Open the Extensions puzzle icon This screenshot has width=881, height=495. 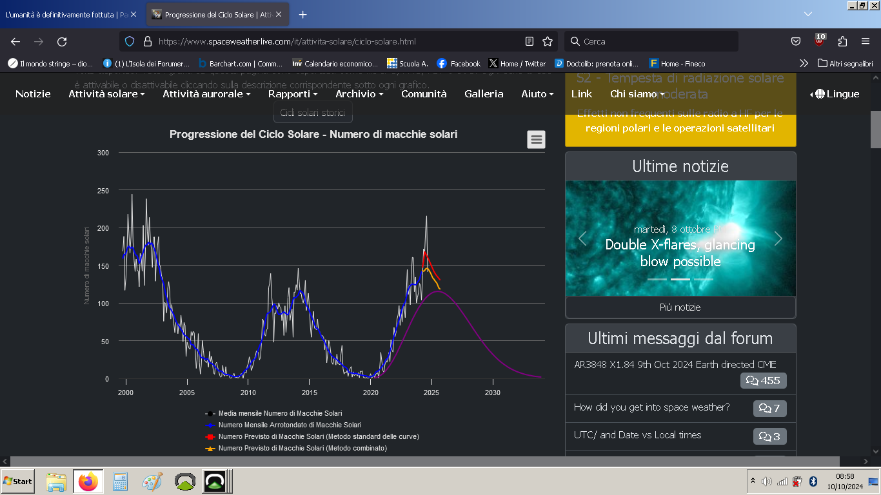click(842, 41)
